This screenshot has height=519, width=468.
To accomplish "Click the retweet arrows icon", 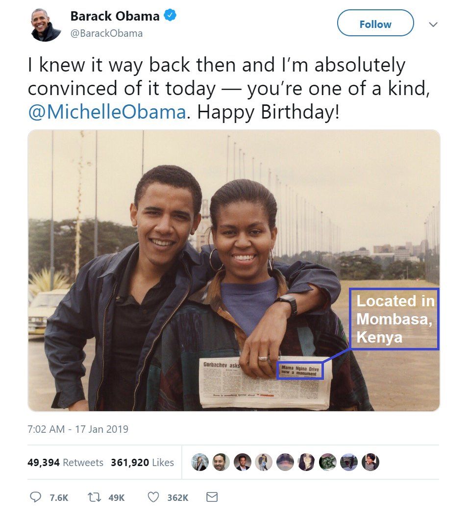I will [x=94, y=497].
